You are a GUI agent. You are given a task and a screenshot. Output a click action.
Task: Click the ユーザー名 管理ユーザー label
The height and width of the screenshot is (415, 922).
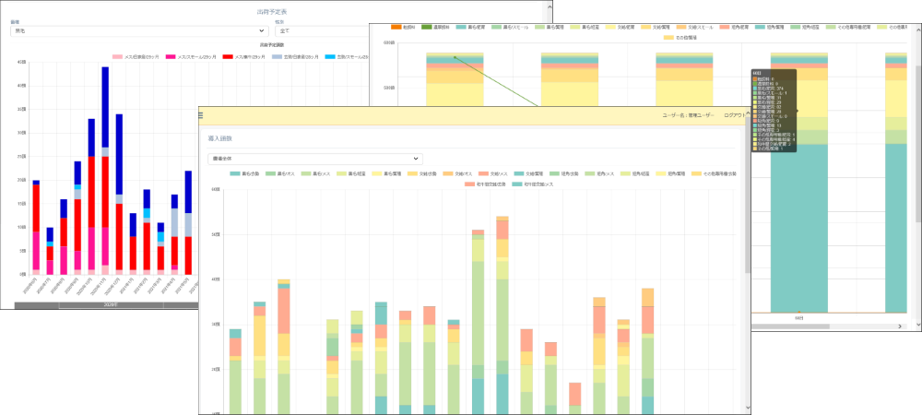click(688, 115)
